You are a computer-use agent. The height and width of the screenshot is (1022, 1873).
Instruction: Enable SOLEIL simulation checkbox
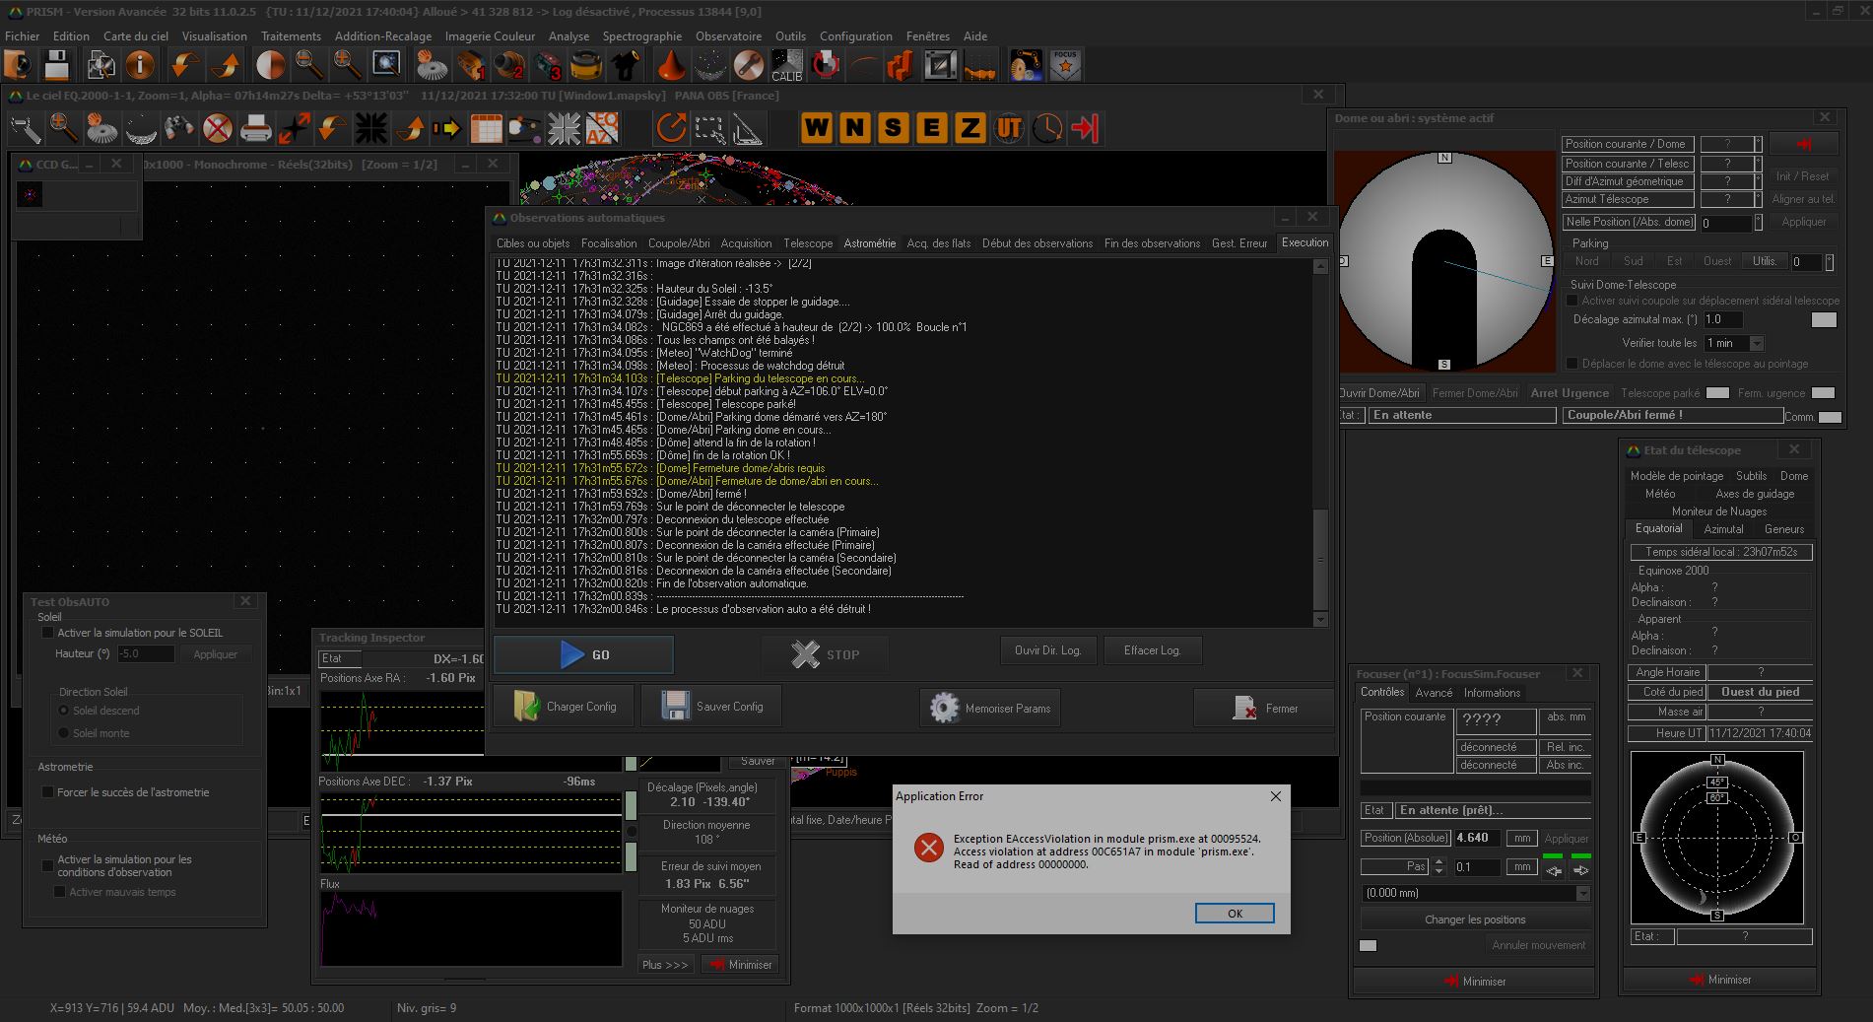(x=47, y=633)
